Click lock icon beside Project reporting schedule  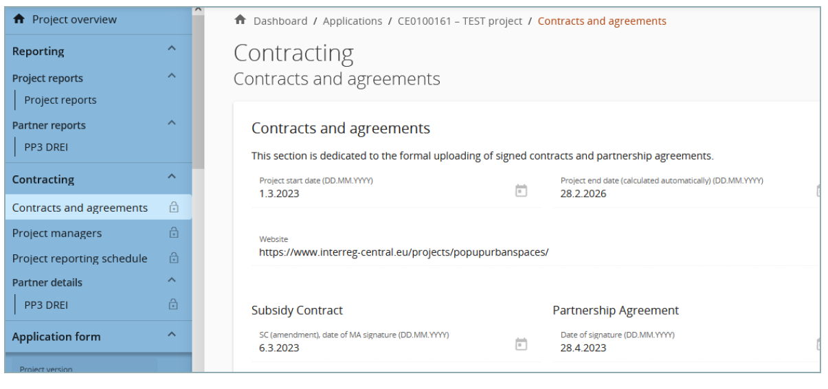[x=174, y=258]
